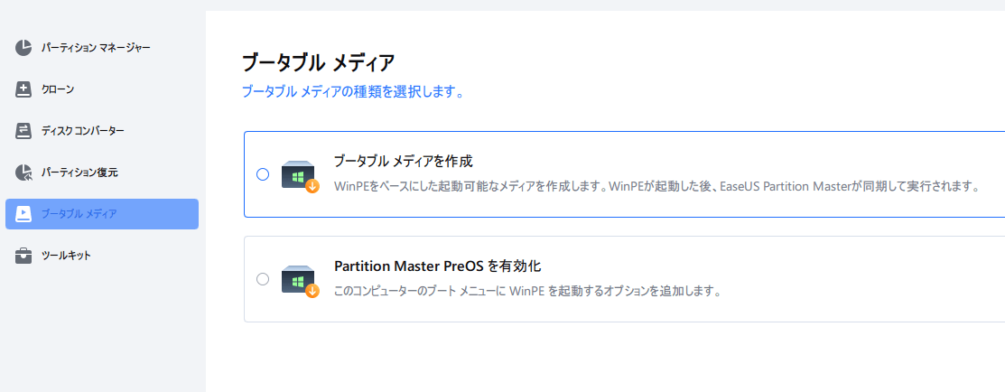
Task: Click the Partition Recovery sidebar icon
Action: point(23,173)
